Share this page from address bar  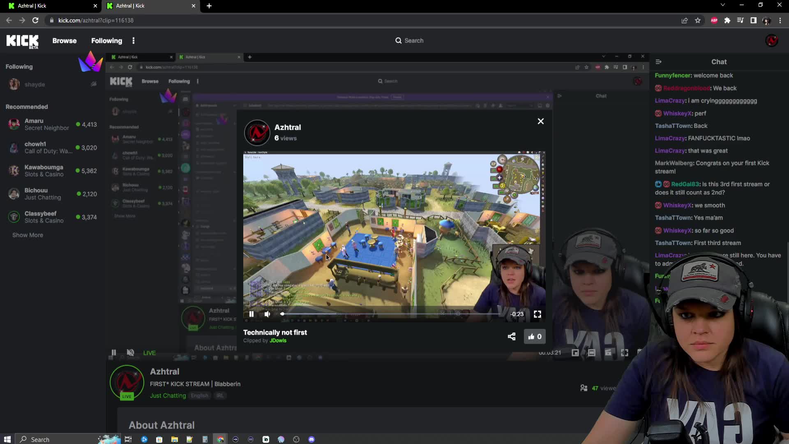pos(684,20)
